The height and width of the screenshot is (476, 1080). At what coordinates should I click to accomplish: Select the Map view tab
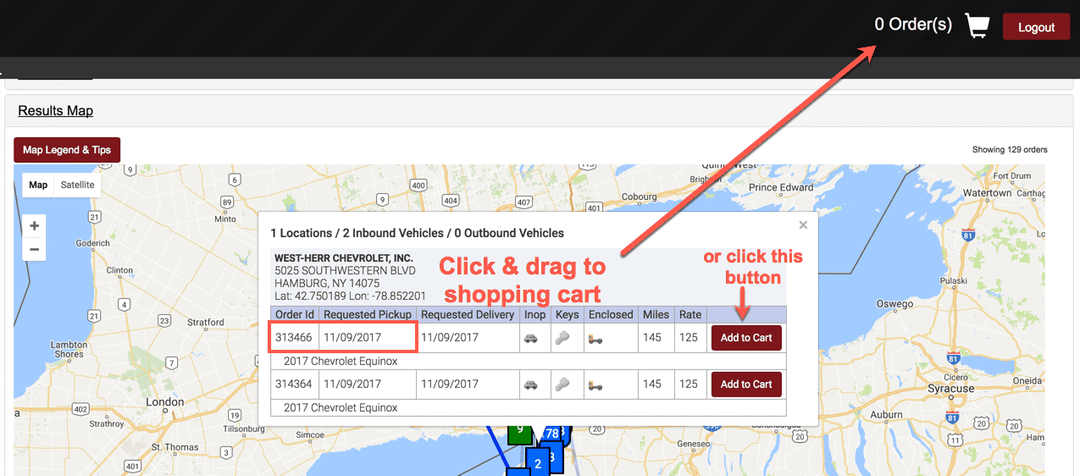coord(38,185)
